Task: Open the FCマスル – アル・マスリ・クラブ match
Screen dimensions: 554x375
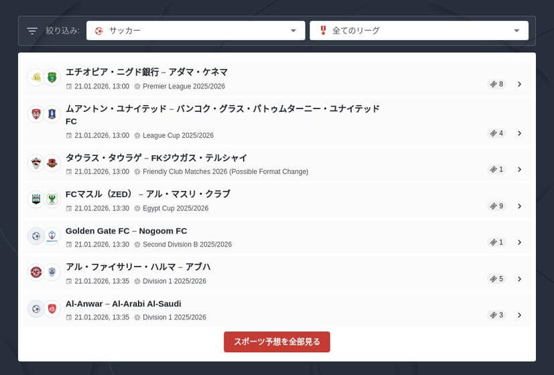Action: pos(147,194)
